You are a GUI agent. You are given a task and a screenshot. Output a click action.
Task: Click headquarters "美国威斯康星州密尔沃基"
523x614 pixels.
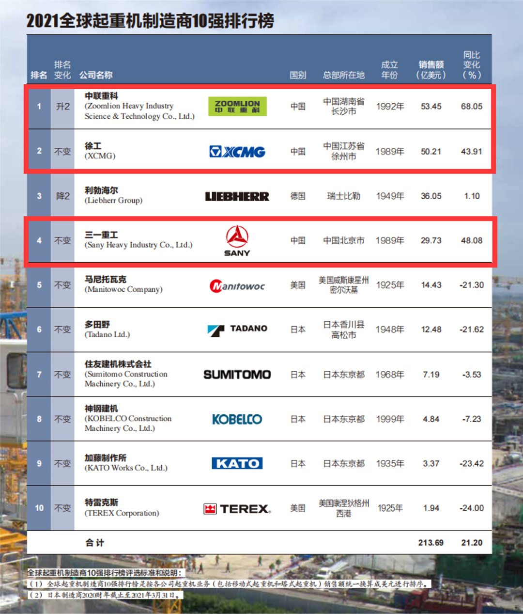pyautogui.click(x=344, y=285)
